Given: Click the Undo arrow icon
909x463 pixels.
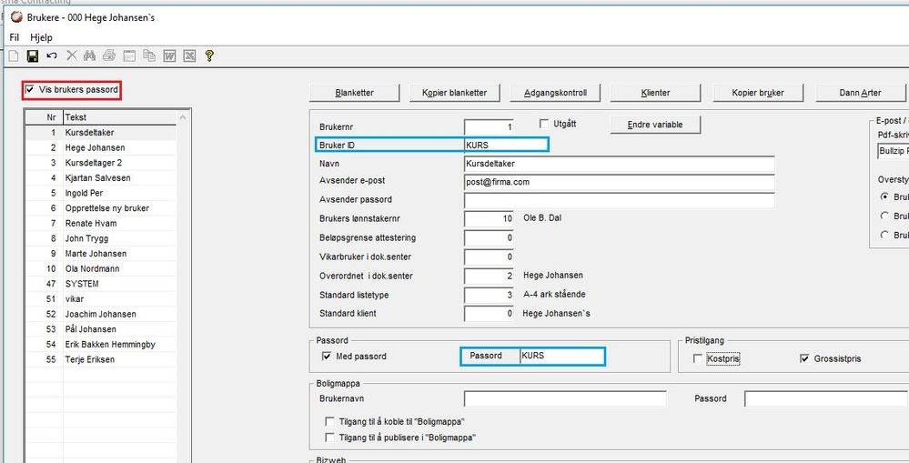Looking at the screenshot, I should tap(52, 55).
